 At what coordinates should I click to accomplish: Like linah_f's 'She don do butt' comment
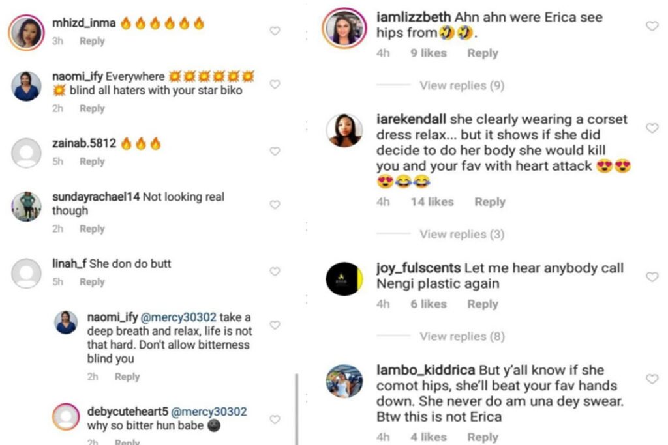pyautogui.click(x=275, y=272)
